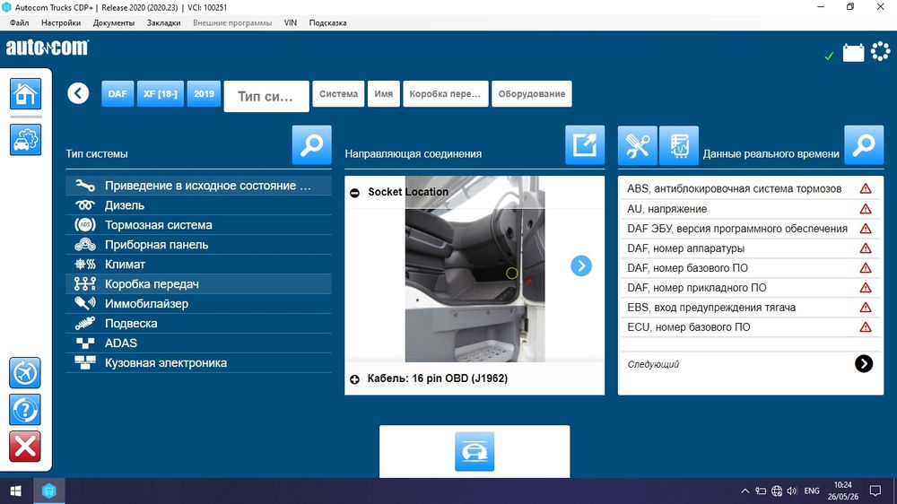Click the flight recorder airplane icon
The image size is (897, 504).
pos(25,373)
